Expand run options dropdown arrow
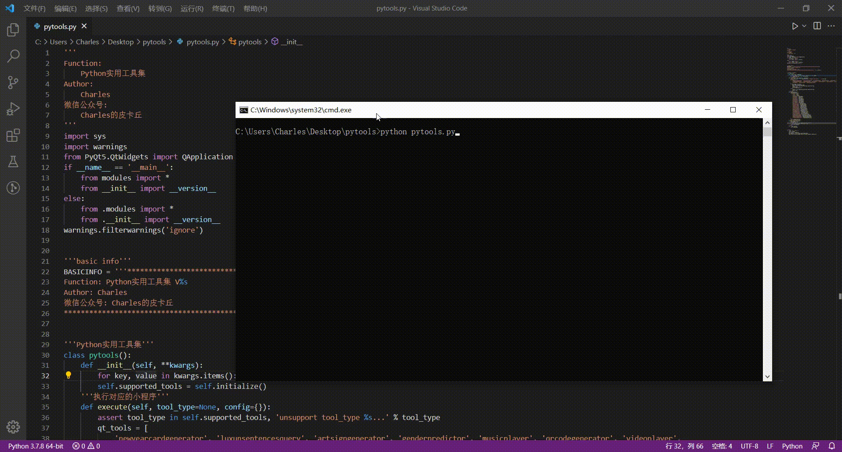This screenshot has height=452, width=842. click(804, 26)
